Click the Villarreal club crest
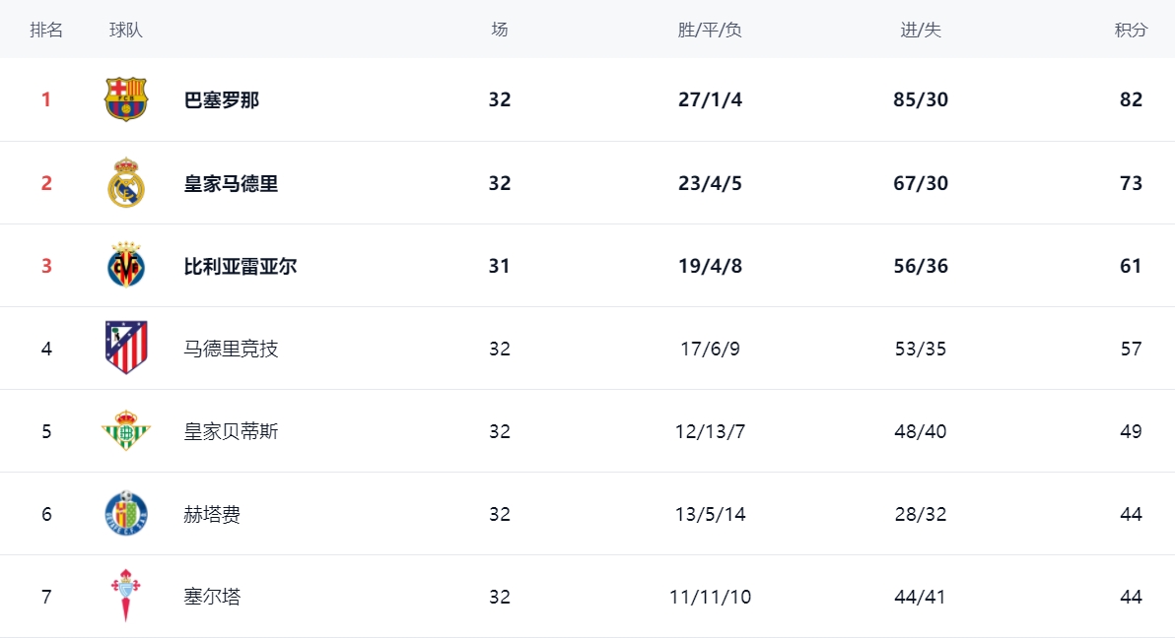The height and width of the screenshot is (638, 1175). pyautogui.click(x=126, y=266)
